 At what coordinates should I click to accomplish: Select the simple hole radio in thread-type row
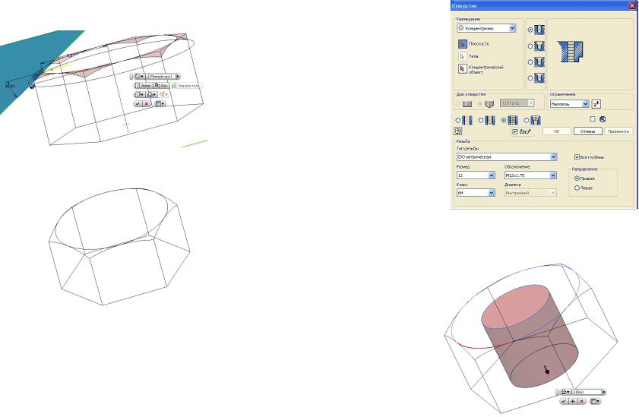[x=457, y=121]
